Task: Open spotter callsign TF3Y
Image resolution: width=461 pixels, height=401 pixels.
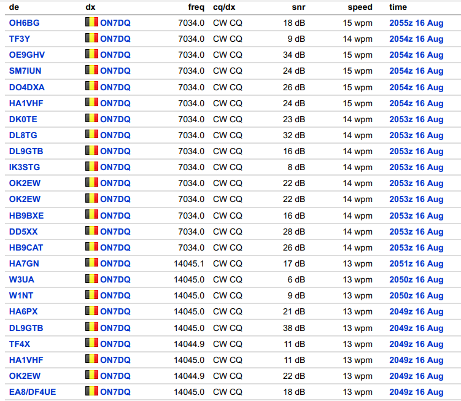Action: (x=20, y=39)
